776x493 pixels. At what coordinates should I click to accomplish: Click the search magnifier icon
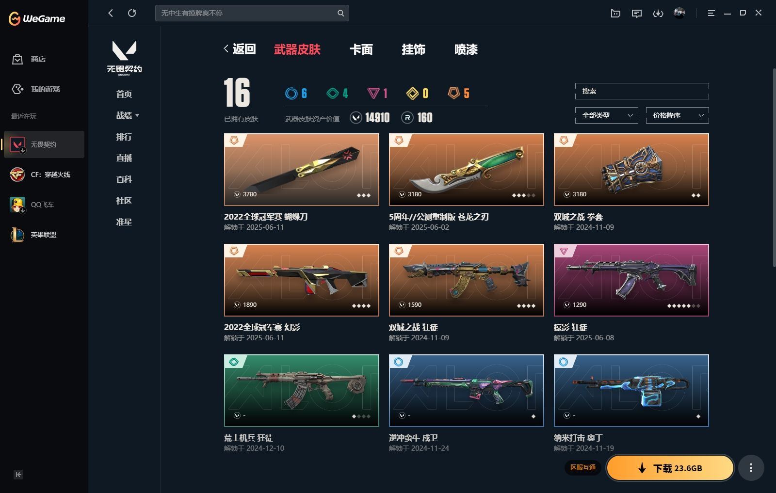[341, 13]
